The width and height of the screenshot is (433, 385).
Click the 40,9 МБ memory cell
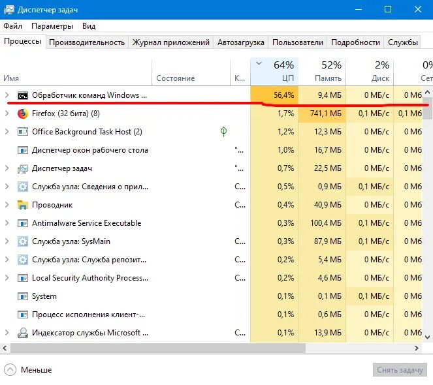[x=322, y=205]
